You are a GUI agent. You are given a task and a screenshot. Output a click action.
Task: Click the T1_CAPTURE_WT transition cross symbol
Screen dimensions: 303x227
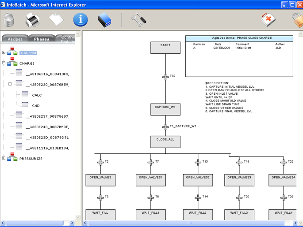coord(165,127)
